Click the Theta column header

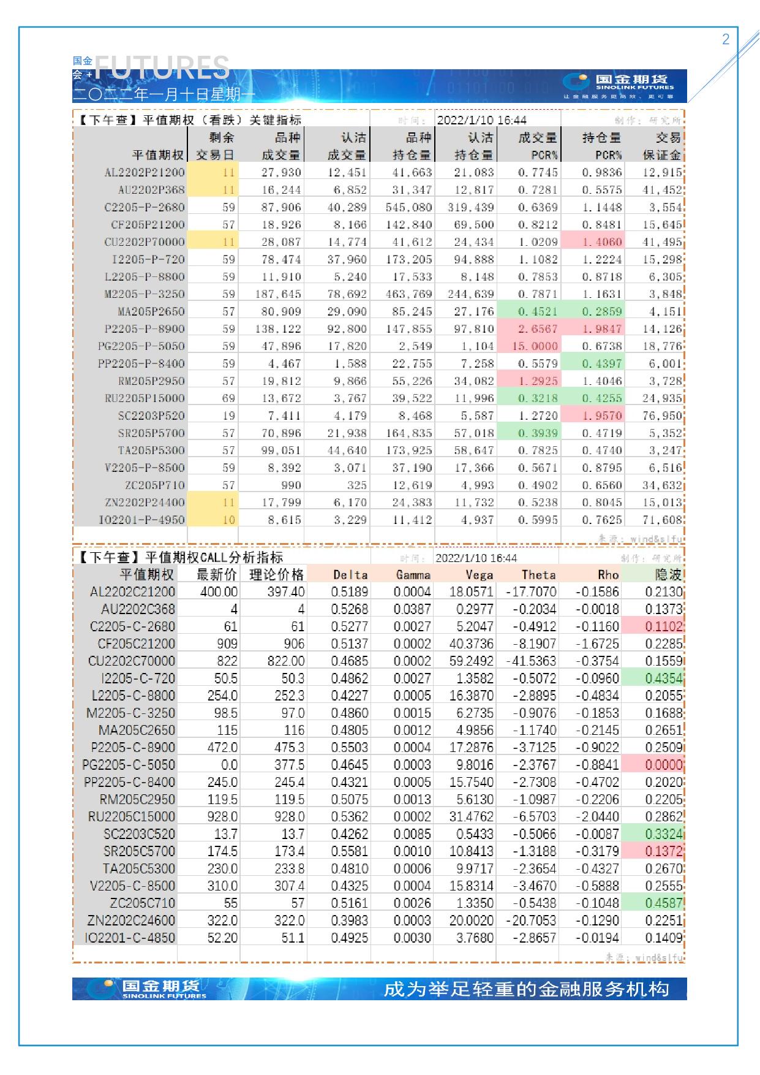(x=539, y=575)
